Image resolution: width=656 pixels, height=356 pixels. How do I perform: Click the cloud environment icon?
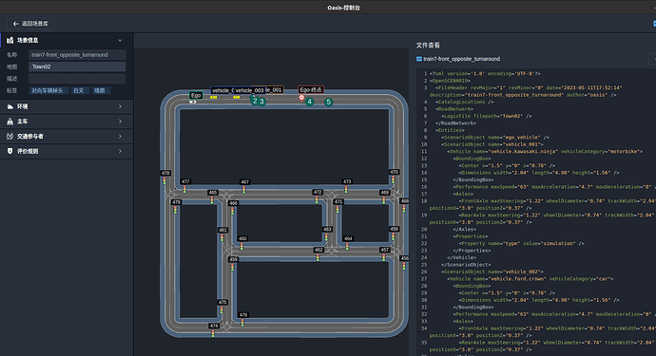tap(10, 107)
